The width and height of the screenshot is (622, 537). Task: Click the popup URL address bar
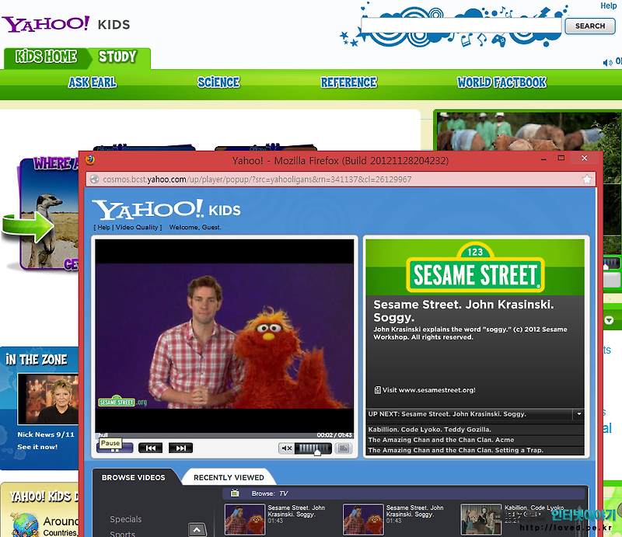click(341, 180)
